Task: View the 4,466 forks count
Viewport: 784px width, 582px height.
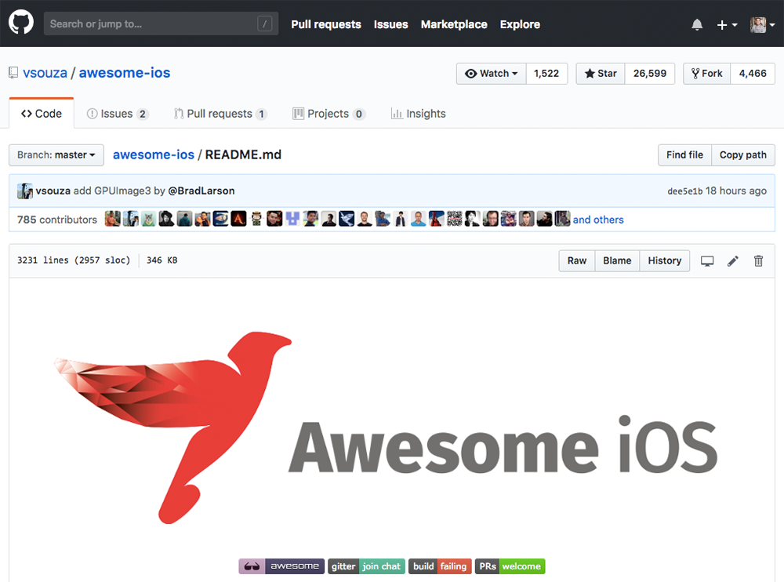Action: coord(753,74)
